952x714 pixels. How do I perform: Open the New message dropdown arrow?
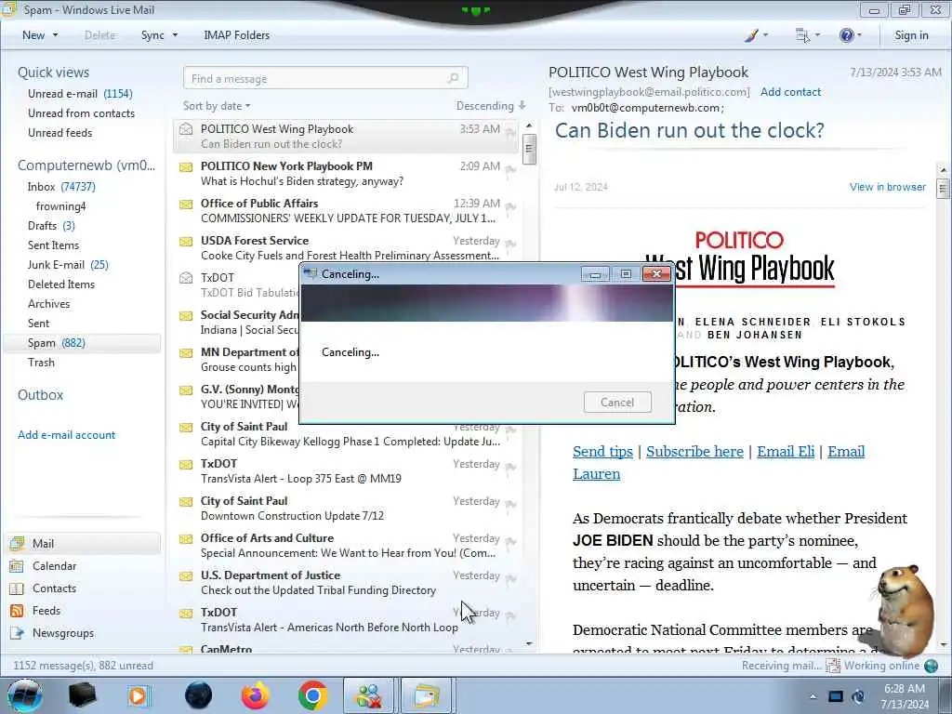pyautogui.click(x=55, y=35)
